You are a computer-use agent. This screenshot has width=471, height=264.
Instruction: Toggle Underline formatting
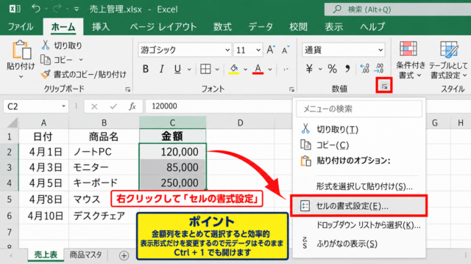177,69
